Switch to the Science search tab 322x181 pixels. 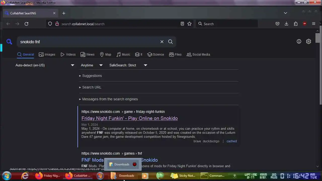(x=156, y=54)
